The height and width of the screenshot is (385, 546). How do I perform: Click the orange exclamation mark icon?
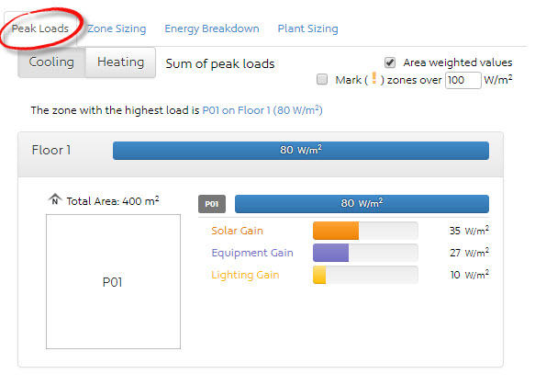point(374,78)
